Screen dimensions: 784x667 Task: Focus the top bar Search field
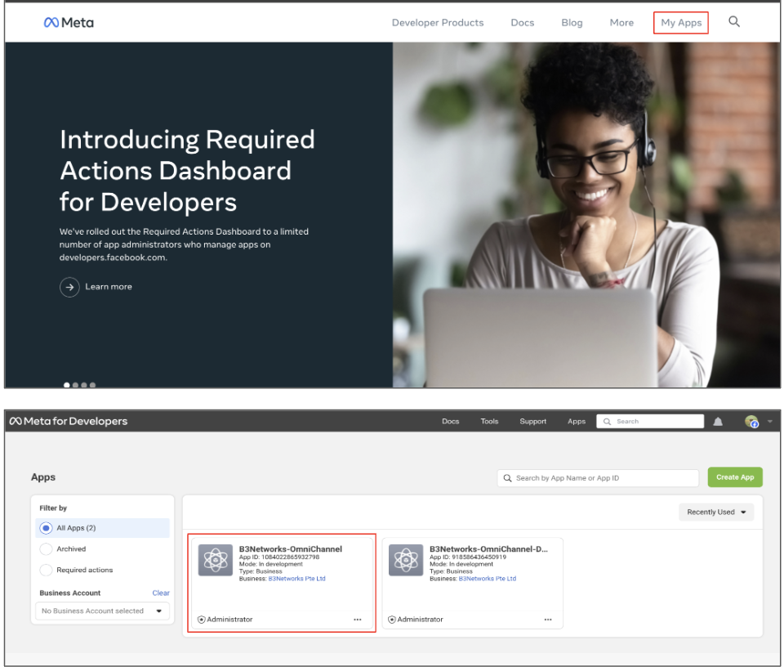point(650,421)
